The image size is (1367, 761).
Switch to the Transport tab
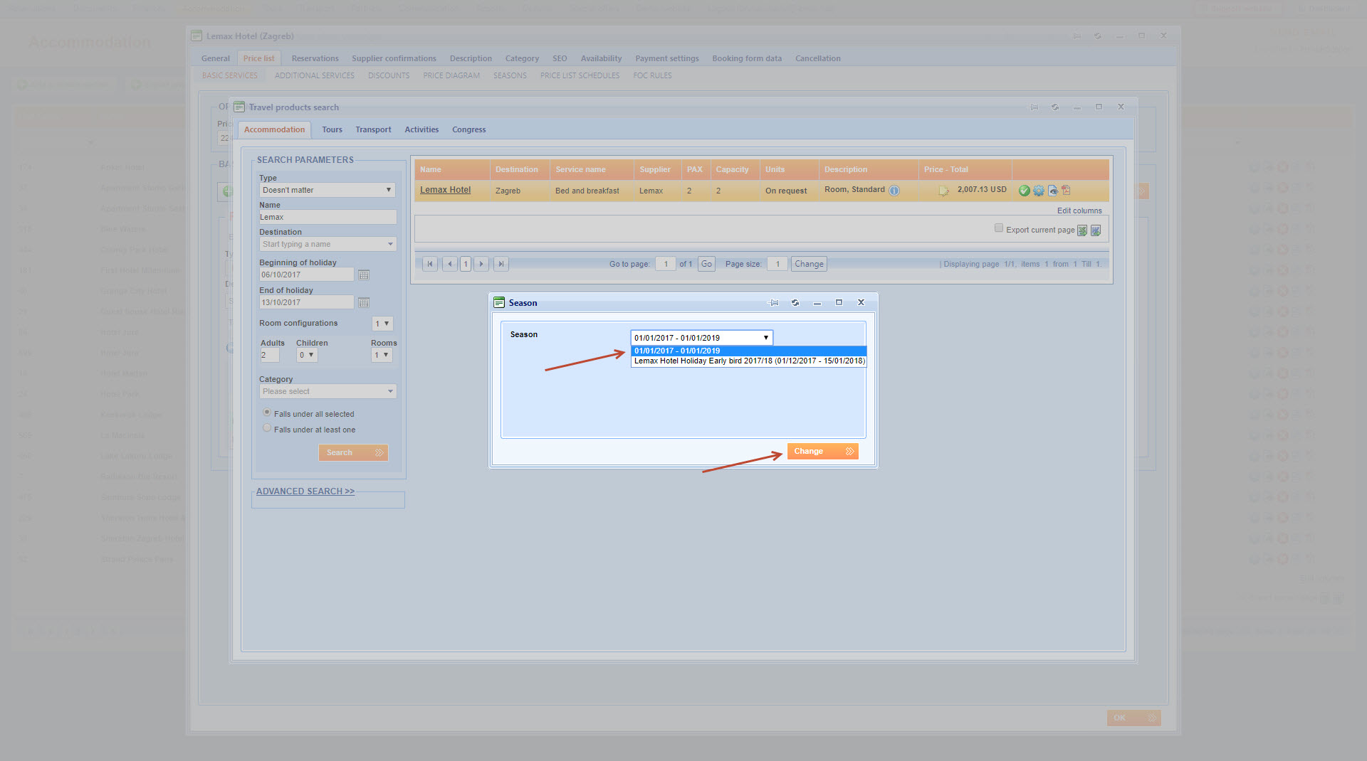pos(373,129)
